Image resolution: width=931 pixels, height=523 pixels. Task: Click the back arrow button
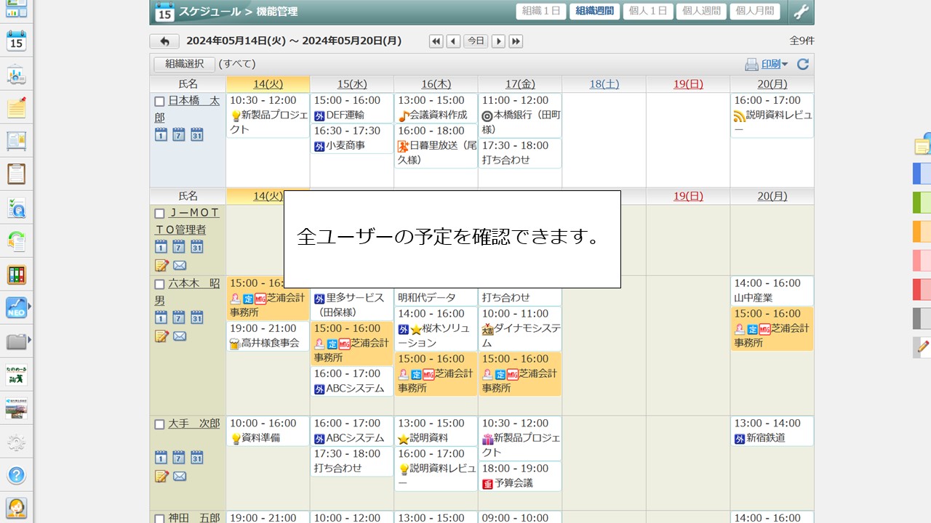[164, 41]
